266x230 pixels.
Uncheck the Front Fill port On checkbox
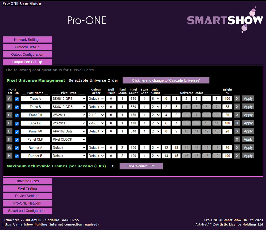17,115
